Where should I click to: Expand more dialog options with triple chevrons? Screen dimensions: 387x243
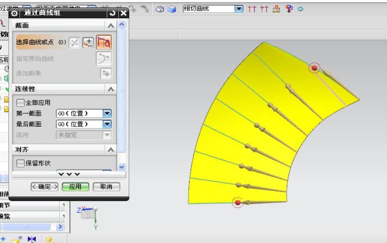coord(69,174)
